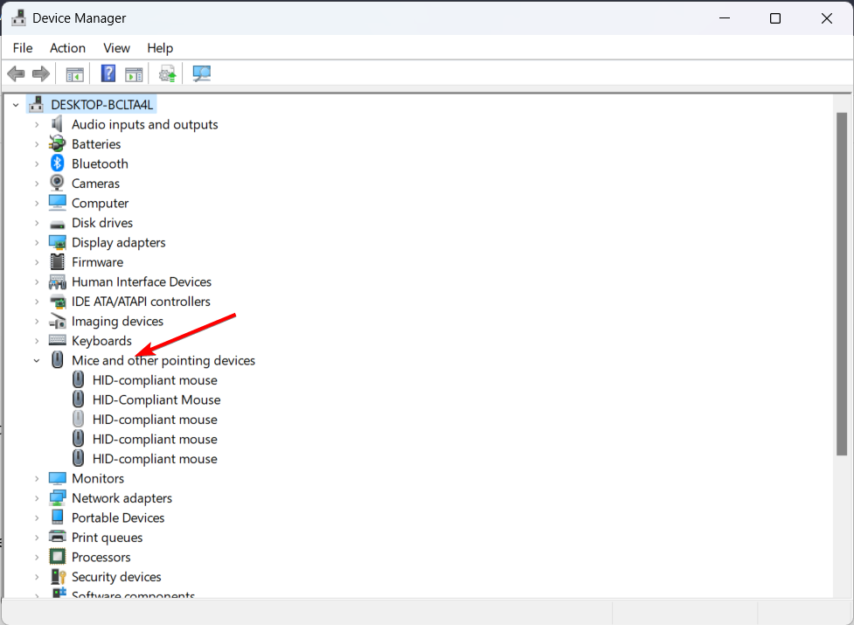Expand the Security devices node
Image resolution: width=854 pixels, height=625 pixels.
click(x=37, y=577)
